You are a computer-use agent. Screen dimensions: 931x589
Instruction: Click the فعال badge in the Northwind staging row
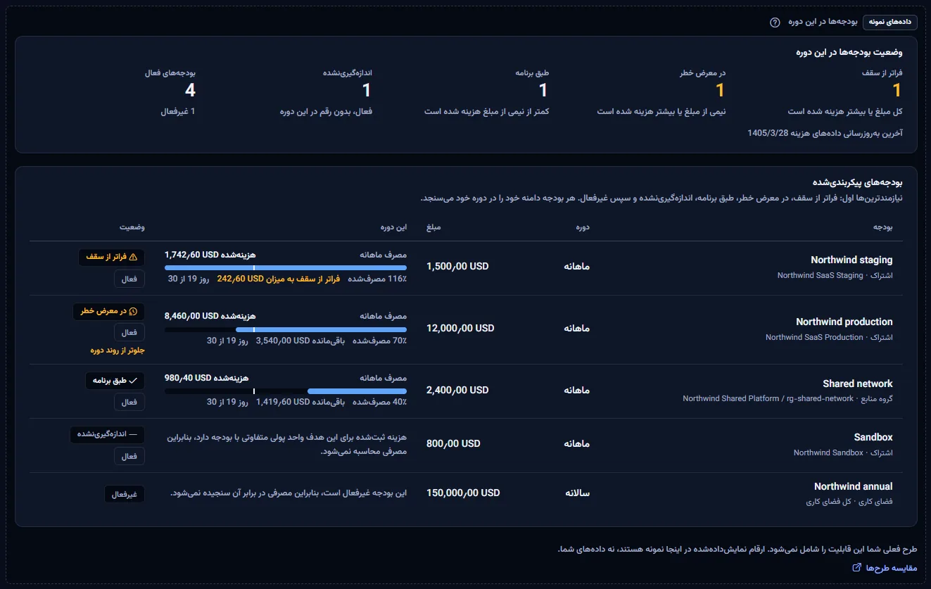point(129,279)
